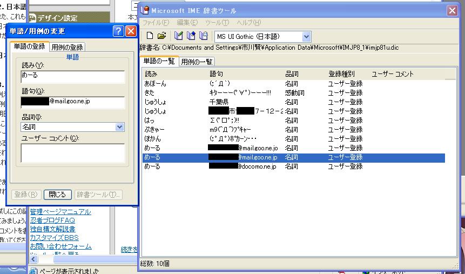Click the 語句(G) input field

(x=73, y=103)
